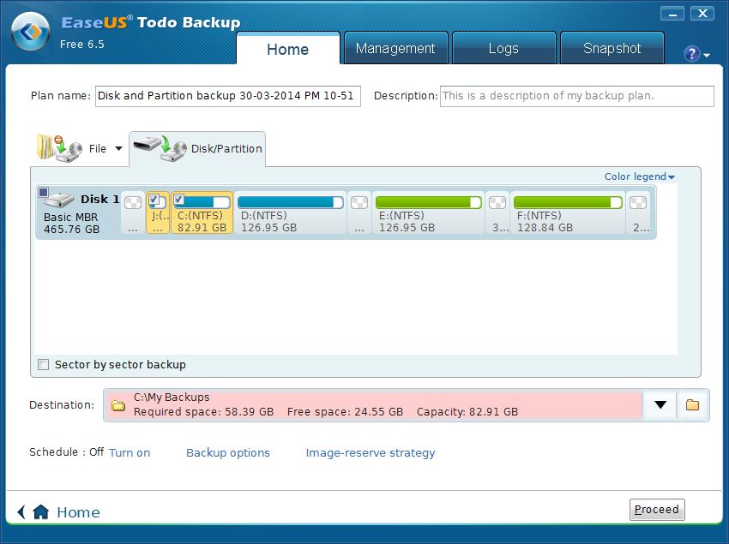Click the Disk 1 hard drive icon
Screen dimensions: 729x544
click(59, 200)
